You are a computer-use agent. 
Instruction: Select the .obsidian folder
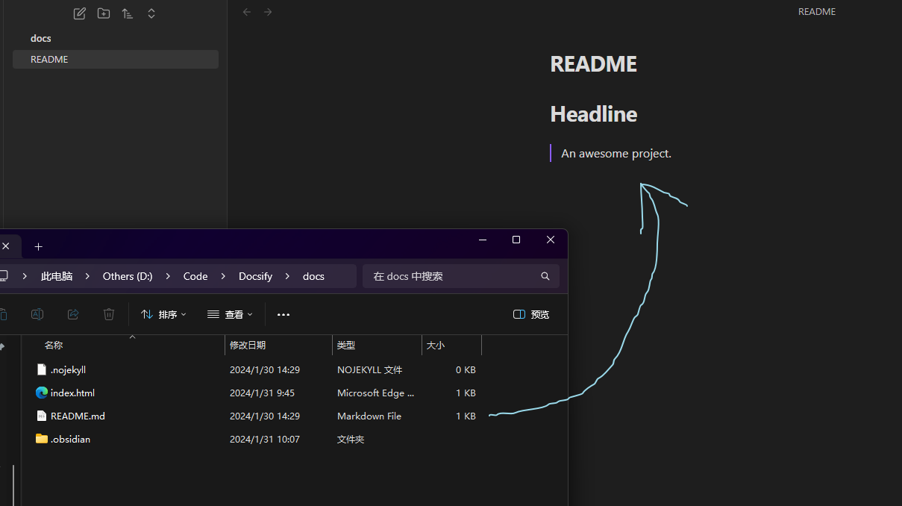(x=70, y=439)
